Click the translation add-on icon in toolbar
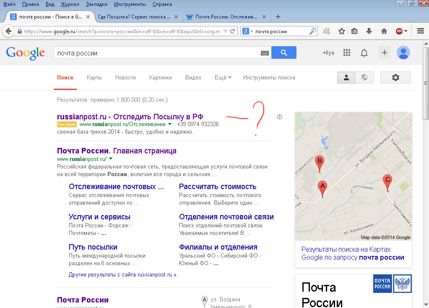Screen dimensions: 429x308 pos(327,31)
